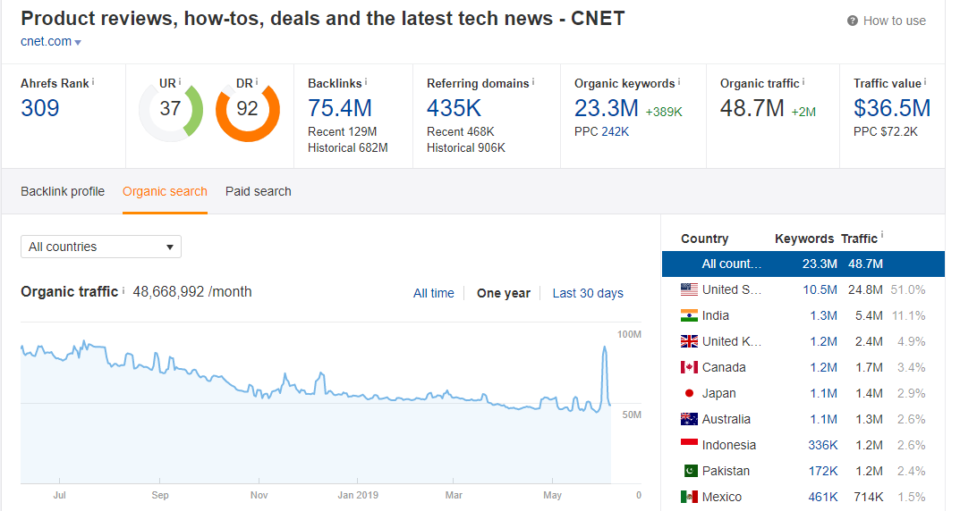Open the Ahrefs Rank 309 link
960x511 pixels.
pyautogui.click(x=39, y=108)
